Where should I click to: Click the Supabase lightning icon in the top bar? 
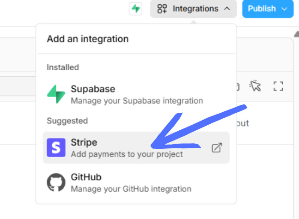coord(135,9)
